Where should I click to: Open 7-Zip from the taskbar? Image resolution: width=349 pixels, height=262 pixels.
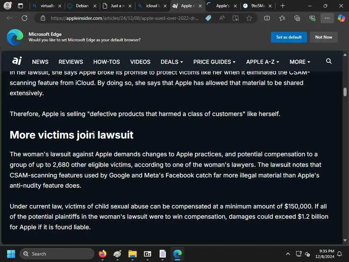tap(148, 254)
